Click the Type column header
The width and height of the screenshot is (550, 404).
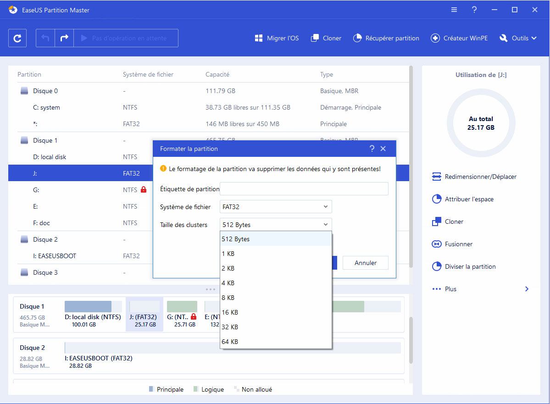tap(327, 74)
